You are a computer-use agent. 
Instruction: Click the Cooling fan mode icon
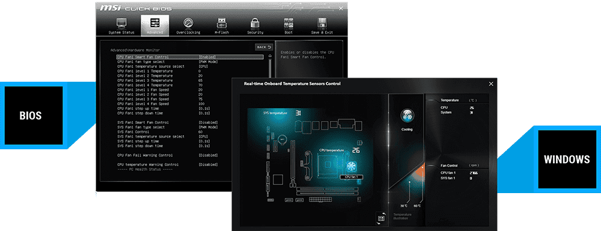pyautogui.click(x=407, y=115)
